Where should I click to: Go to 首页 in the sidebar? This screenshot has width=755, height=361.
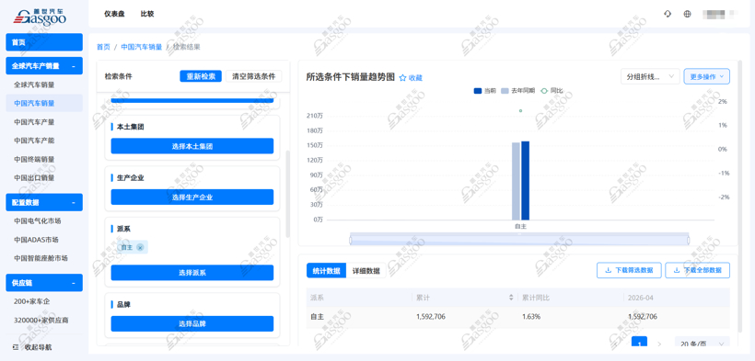pos(44,42)
